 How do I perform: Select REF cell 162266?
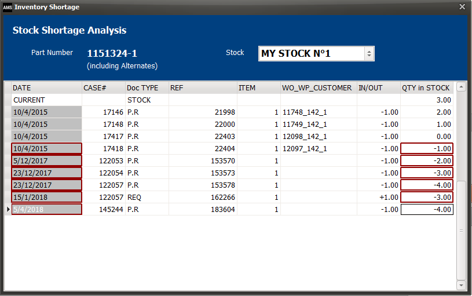pyautogui.click(x=203, y=197)
